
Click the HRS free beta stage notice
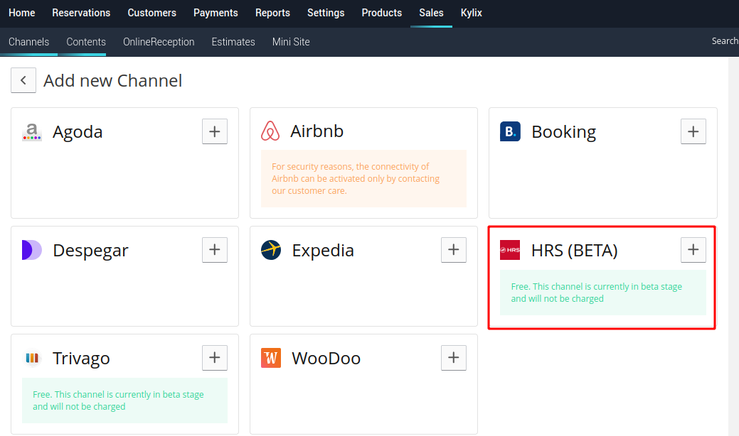603,293
